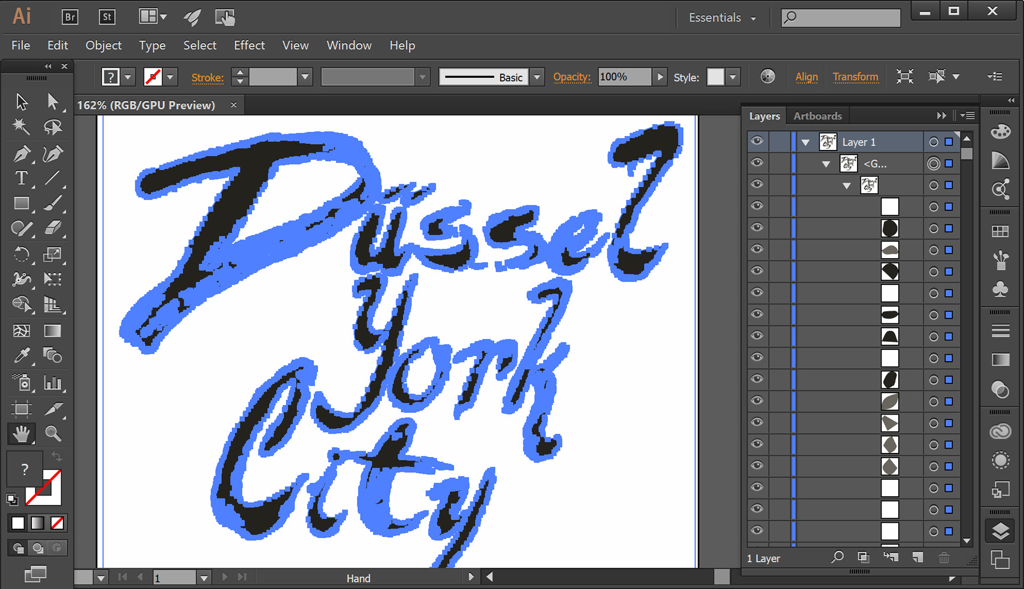Screen dimensions: 1024x589
Task: Click Create New Layer icon
Action: pyautogui.click(x=917, y=558)
